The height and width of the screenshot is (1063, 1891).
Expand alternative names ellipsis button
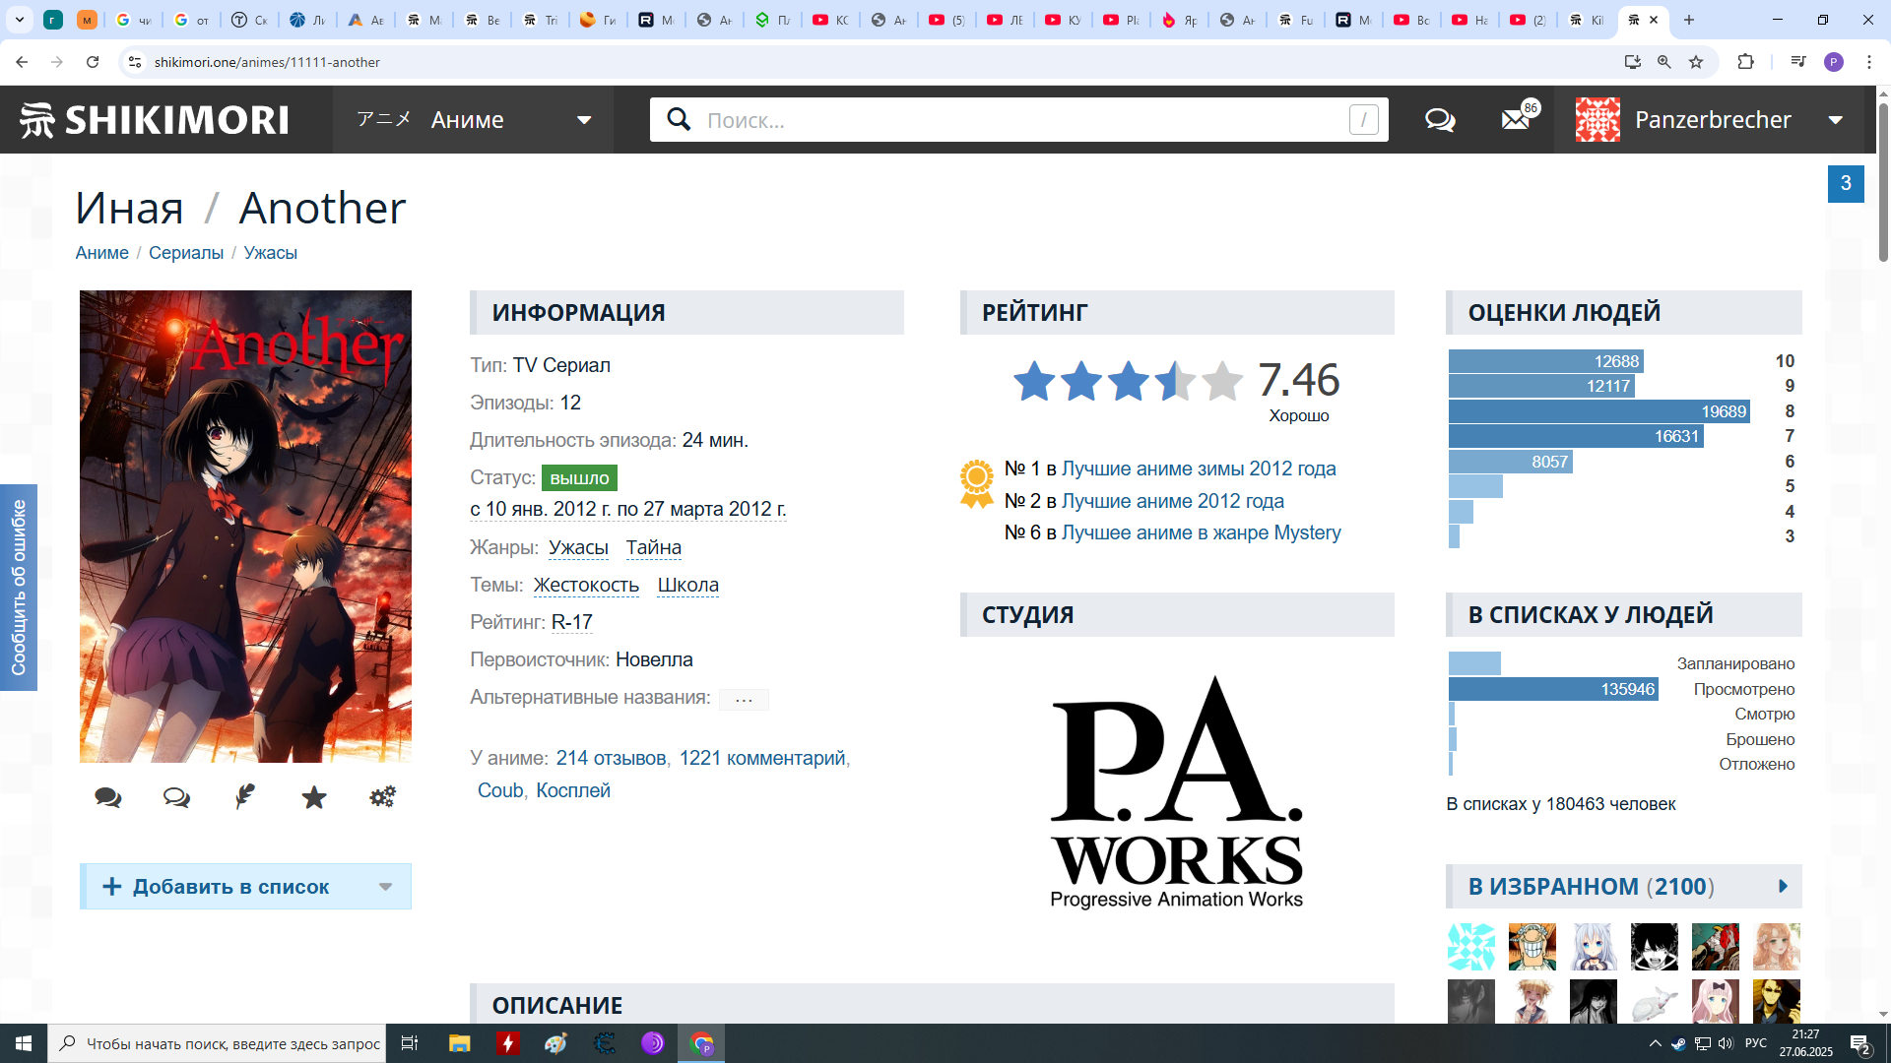744,699
